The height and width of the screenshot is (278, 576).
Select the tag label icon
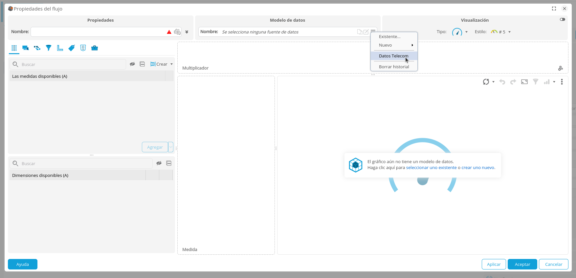point(72,48)
